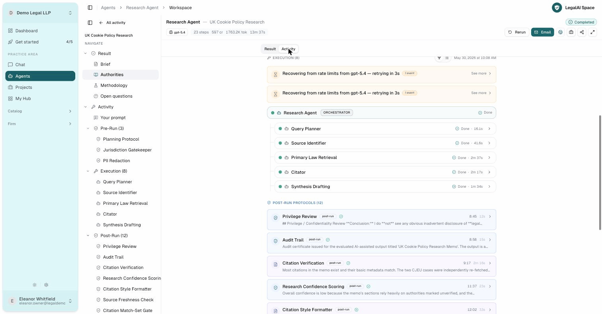
Task: Click the shield icon on the Audit Trail card
Action: (x=275, y=241)
